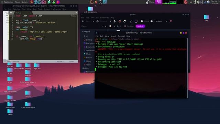The width and height of the screenshot is (220, 124).
Task: Select File System in Places sidebar
Action: (x=89, y=43)
